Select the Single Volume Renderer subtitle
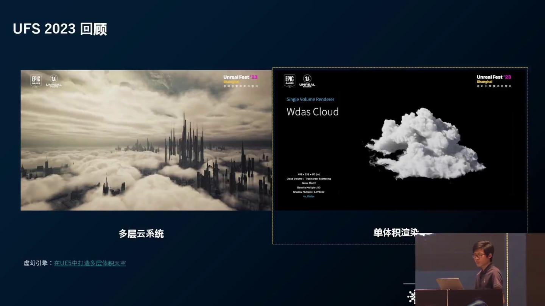This screenshot has width=545, height=306. point(310,99)
